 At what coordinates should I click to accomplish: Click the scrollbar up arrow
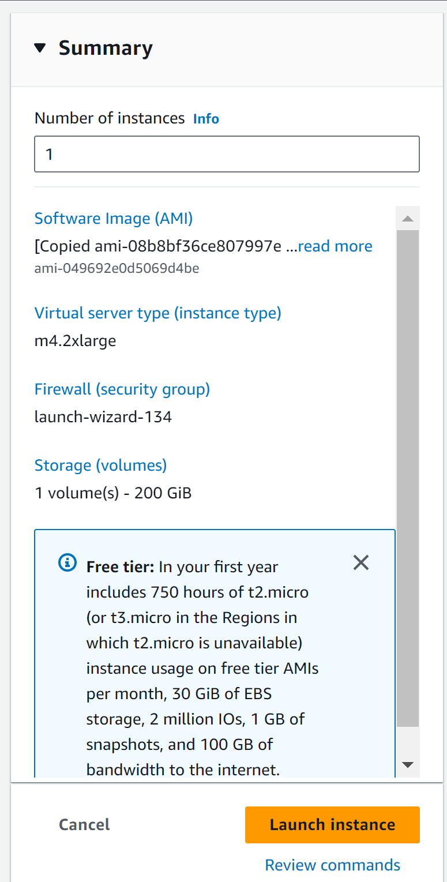(408, 218)
